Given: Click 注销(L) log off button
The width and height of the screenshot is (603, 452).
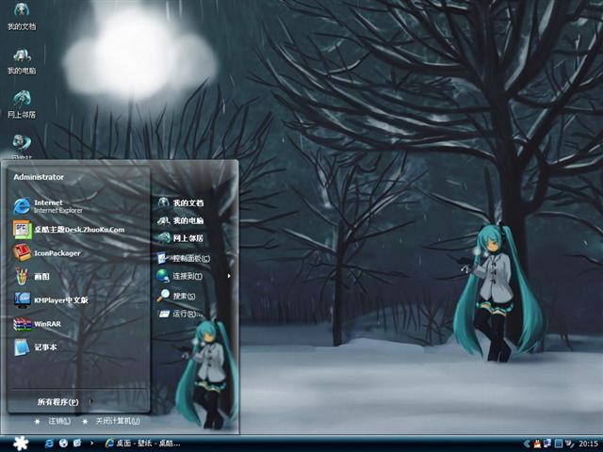Looking at the screenshot, I should [x=53, y=421].
